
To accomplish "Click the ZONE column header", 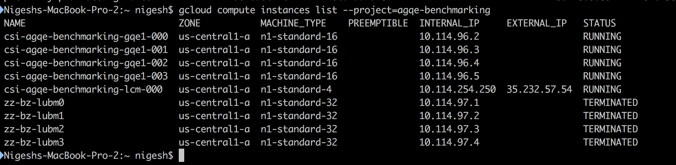I will [189, 23].
